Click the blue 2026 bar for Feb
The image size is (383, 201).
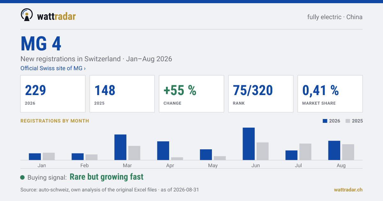click(78, 157)
